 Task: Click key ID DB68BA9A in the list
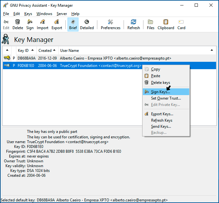[x=27, y=58]
